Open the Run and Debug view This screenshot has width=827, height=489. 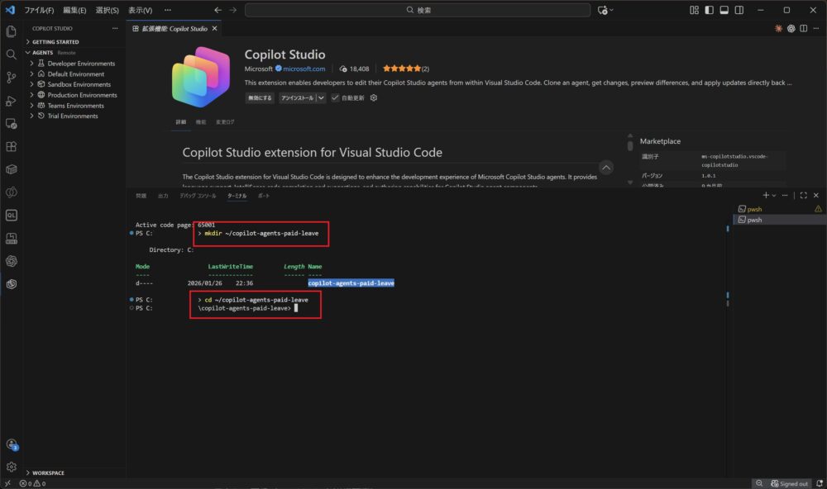click(12, 101)
